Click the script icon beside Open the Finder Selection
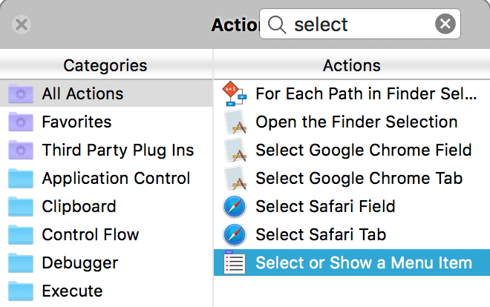490x307 pixels. pos(235,122)
